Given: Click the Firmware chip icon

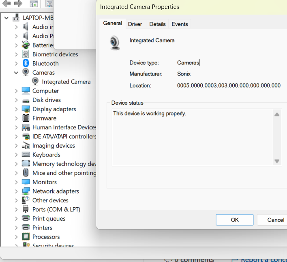Looking at the screenshot, I should click(x=26, y=118).
